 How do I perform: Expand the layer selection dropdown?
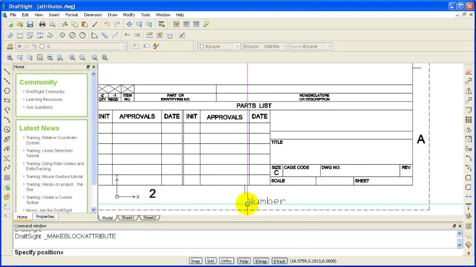coord(123,46)
